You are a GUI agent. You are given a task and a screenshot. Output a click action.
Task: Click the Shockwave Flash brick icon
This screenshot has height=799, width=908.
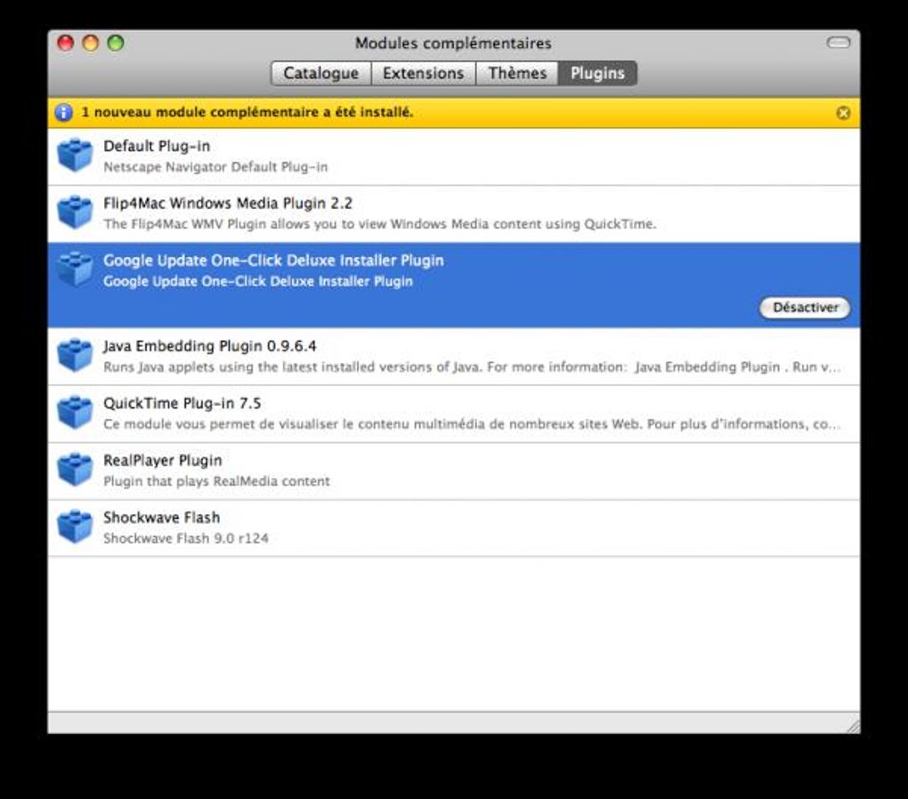[x=75, y=527]
